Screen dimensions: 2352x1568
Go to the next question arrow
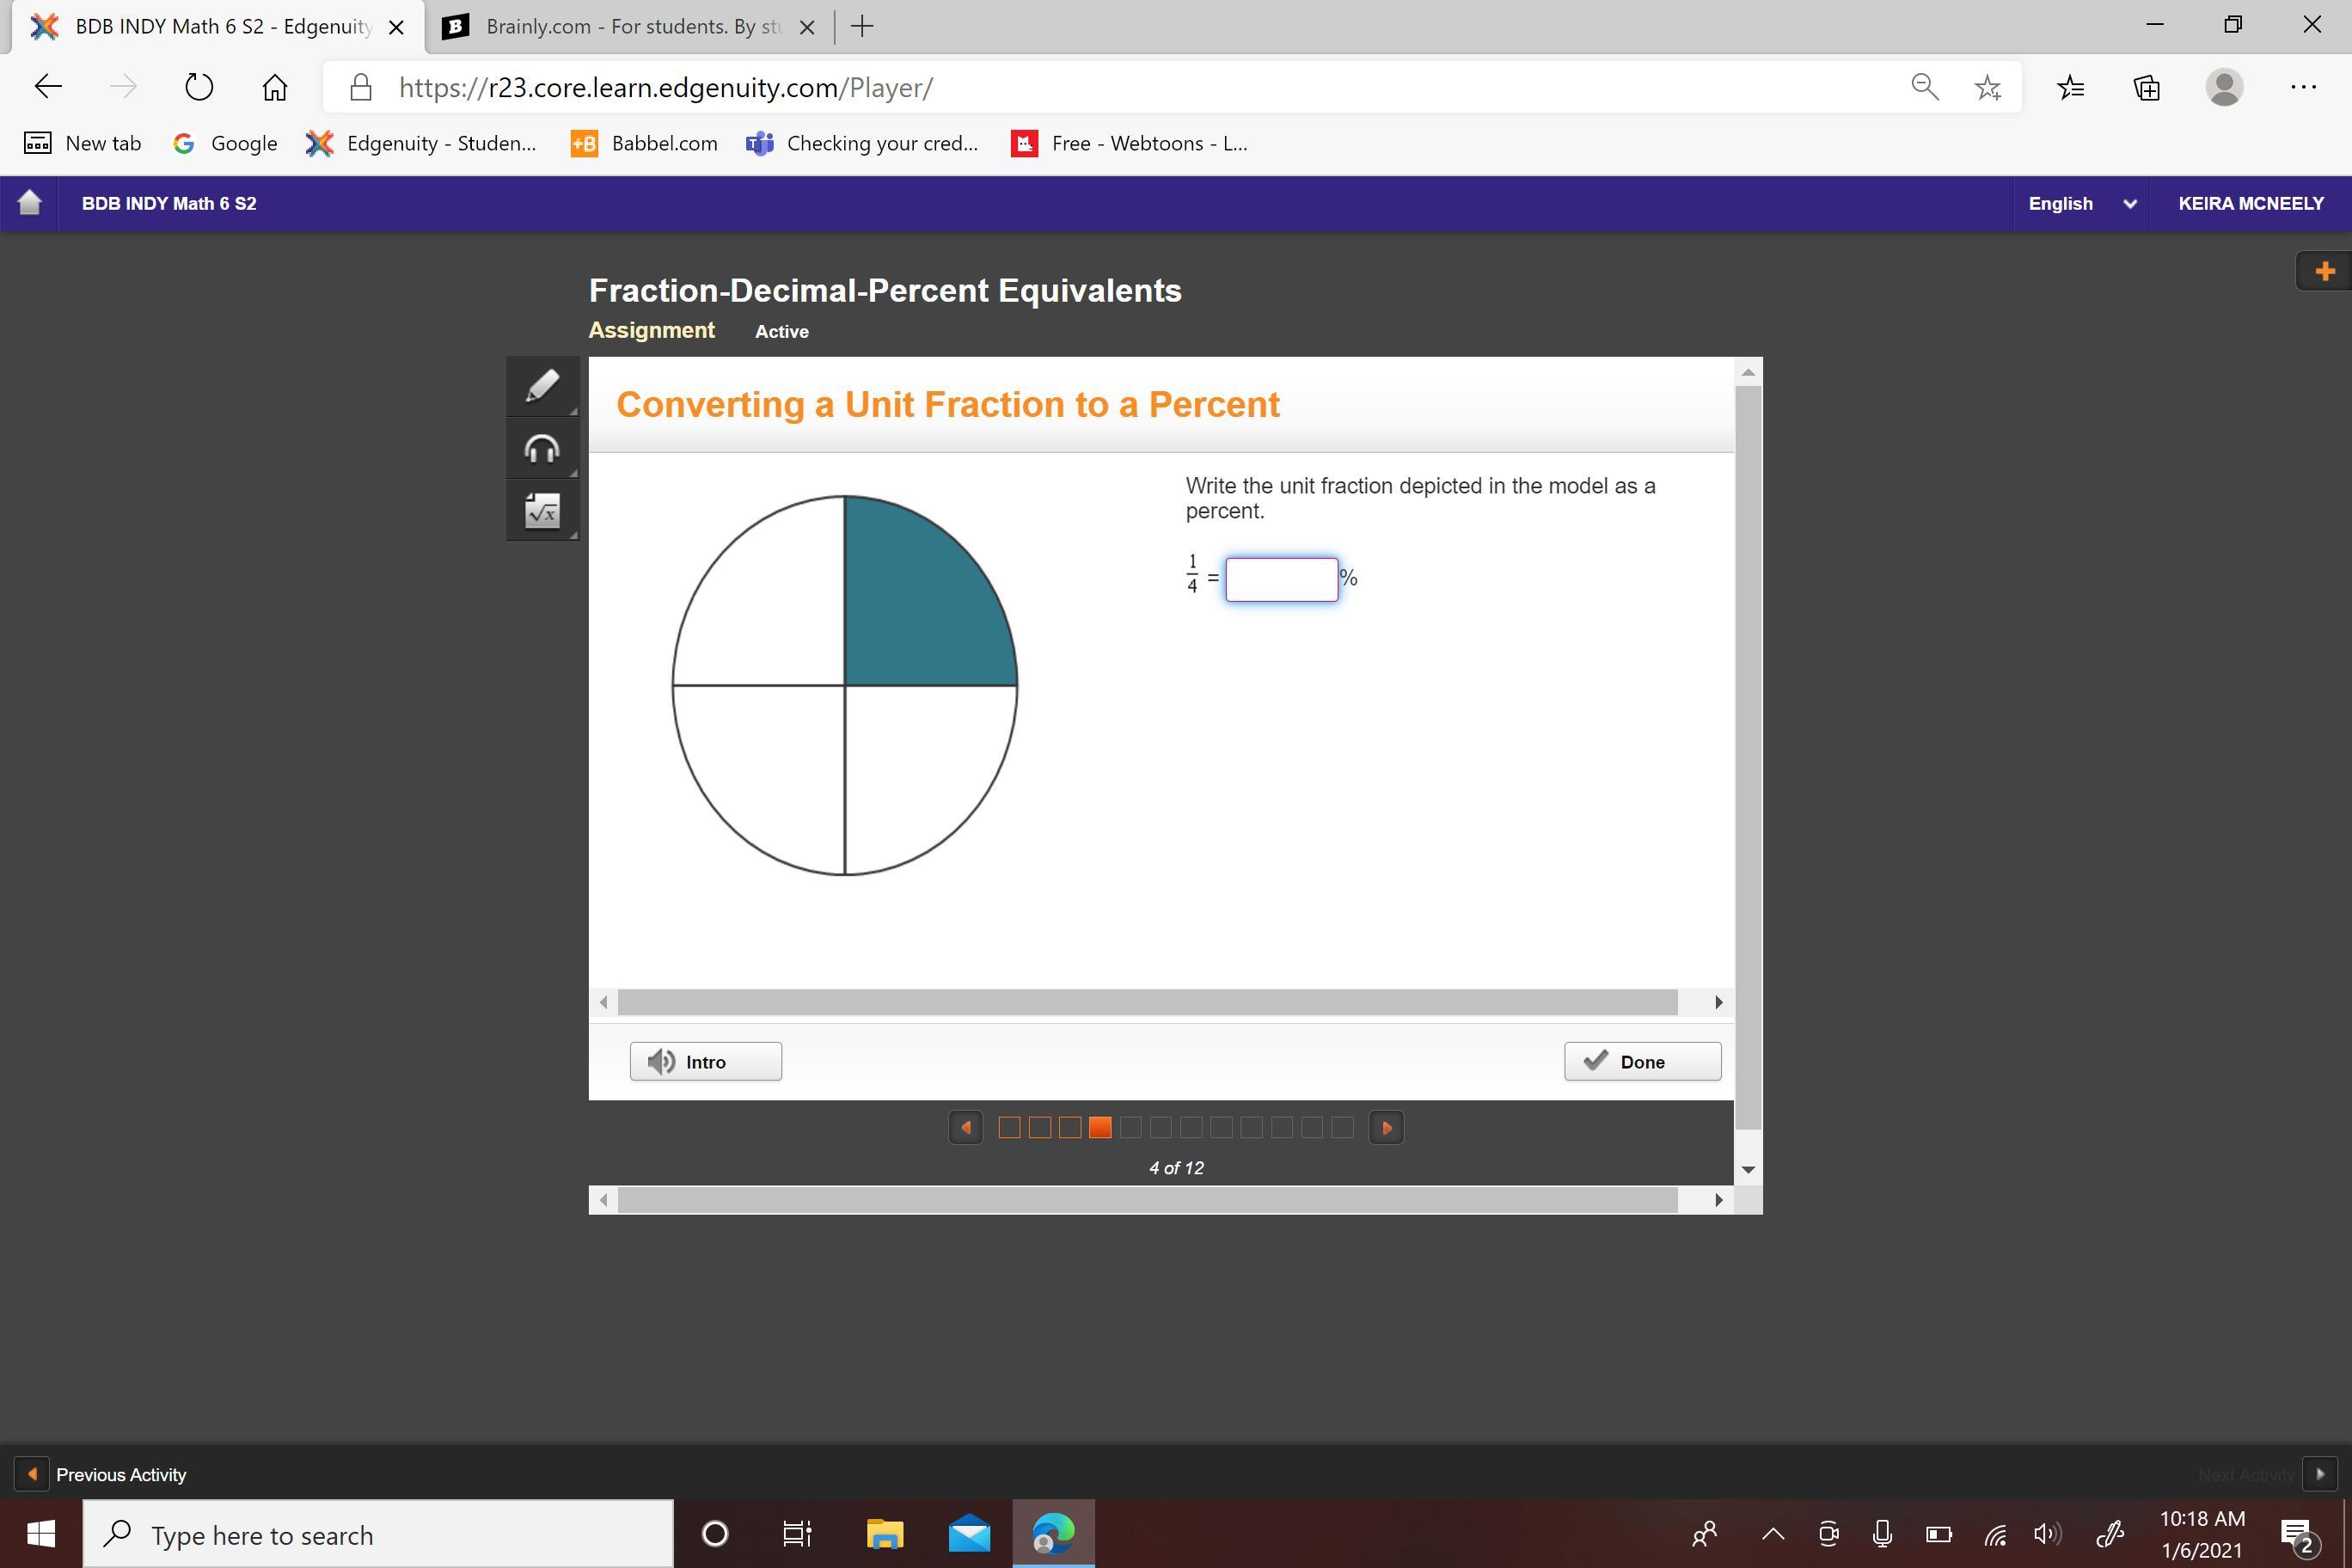click(1386, 1128)
